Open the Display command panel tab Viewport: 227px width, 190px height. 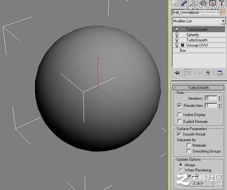[212, 3]
